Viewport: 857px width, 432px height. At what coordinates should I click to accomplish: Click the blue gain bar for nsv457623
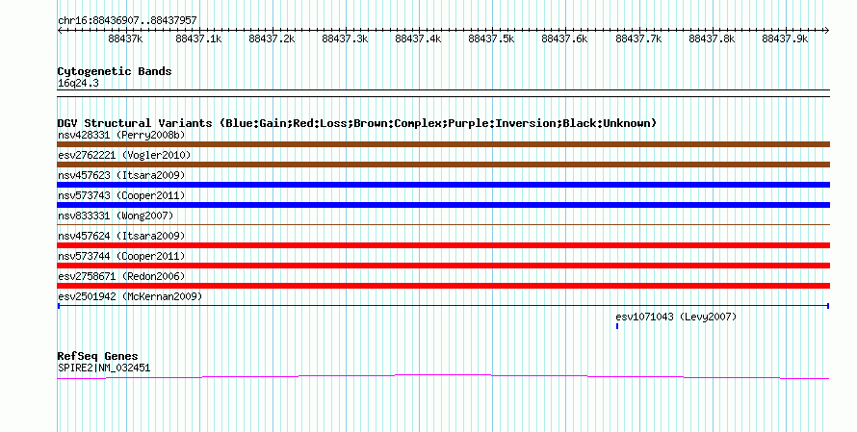coord(443,185)
